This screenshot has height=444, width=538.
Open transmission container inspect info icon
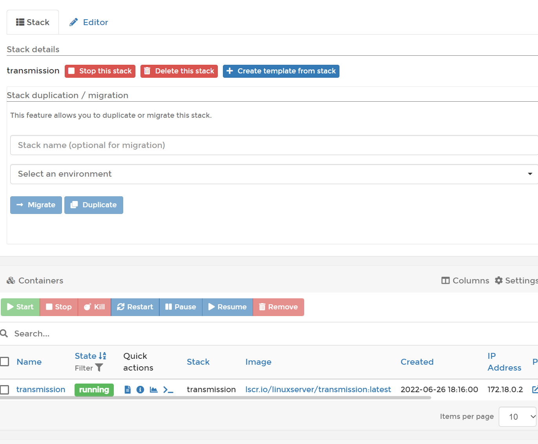140,389
